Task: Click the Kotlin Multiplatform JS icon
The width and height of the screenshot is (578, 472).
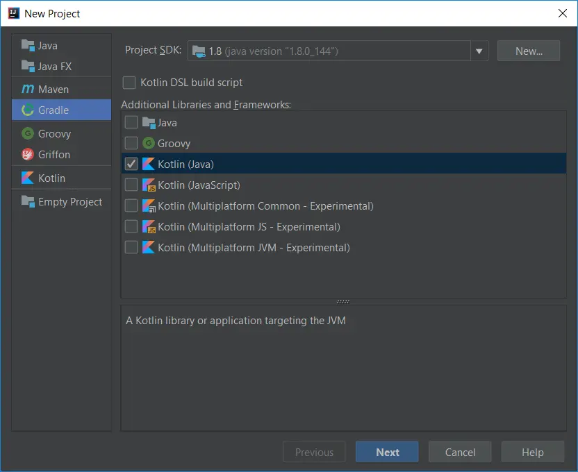Action: (149, 226)
